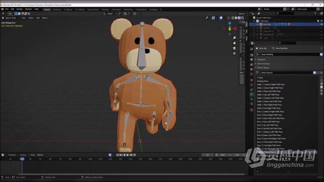The height and width of the screenshot is (182, 324).
Task: Select Solid viewport shading sphere
Action: point(236,18)
